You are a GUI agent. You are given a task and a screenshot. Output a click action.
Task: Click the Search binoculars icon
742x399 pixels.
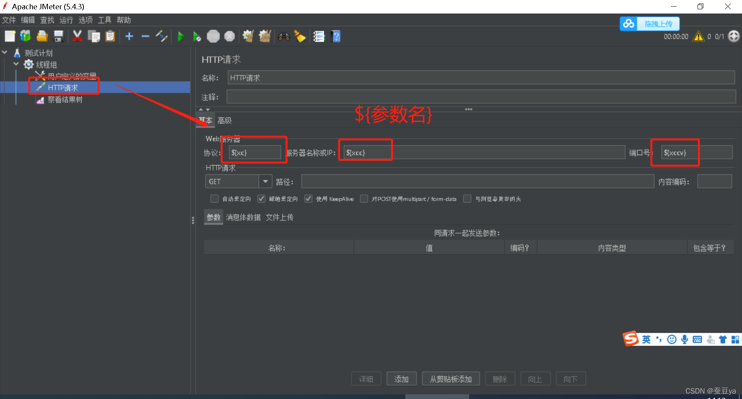click(x=284, y=36)
